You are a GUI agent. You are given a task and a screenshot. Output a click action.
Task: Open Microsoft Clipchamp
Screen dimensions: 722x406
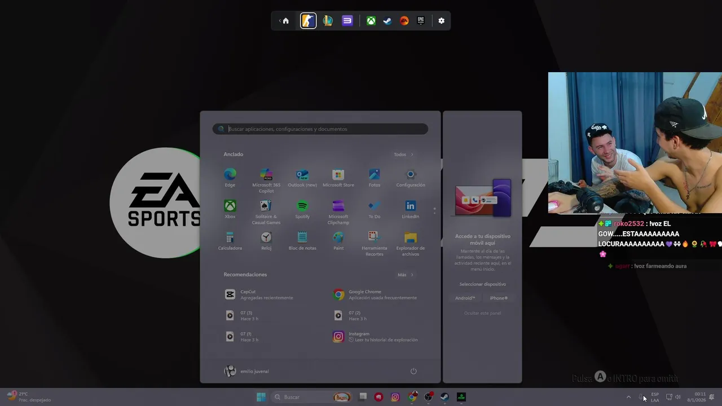338,212
